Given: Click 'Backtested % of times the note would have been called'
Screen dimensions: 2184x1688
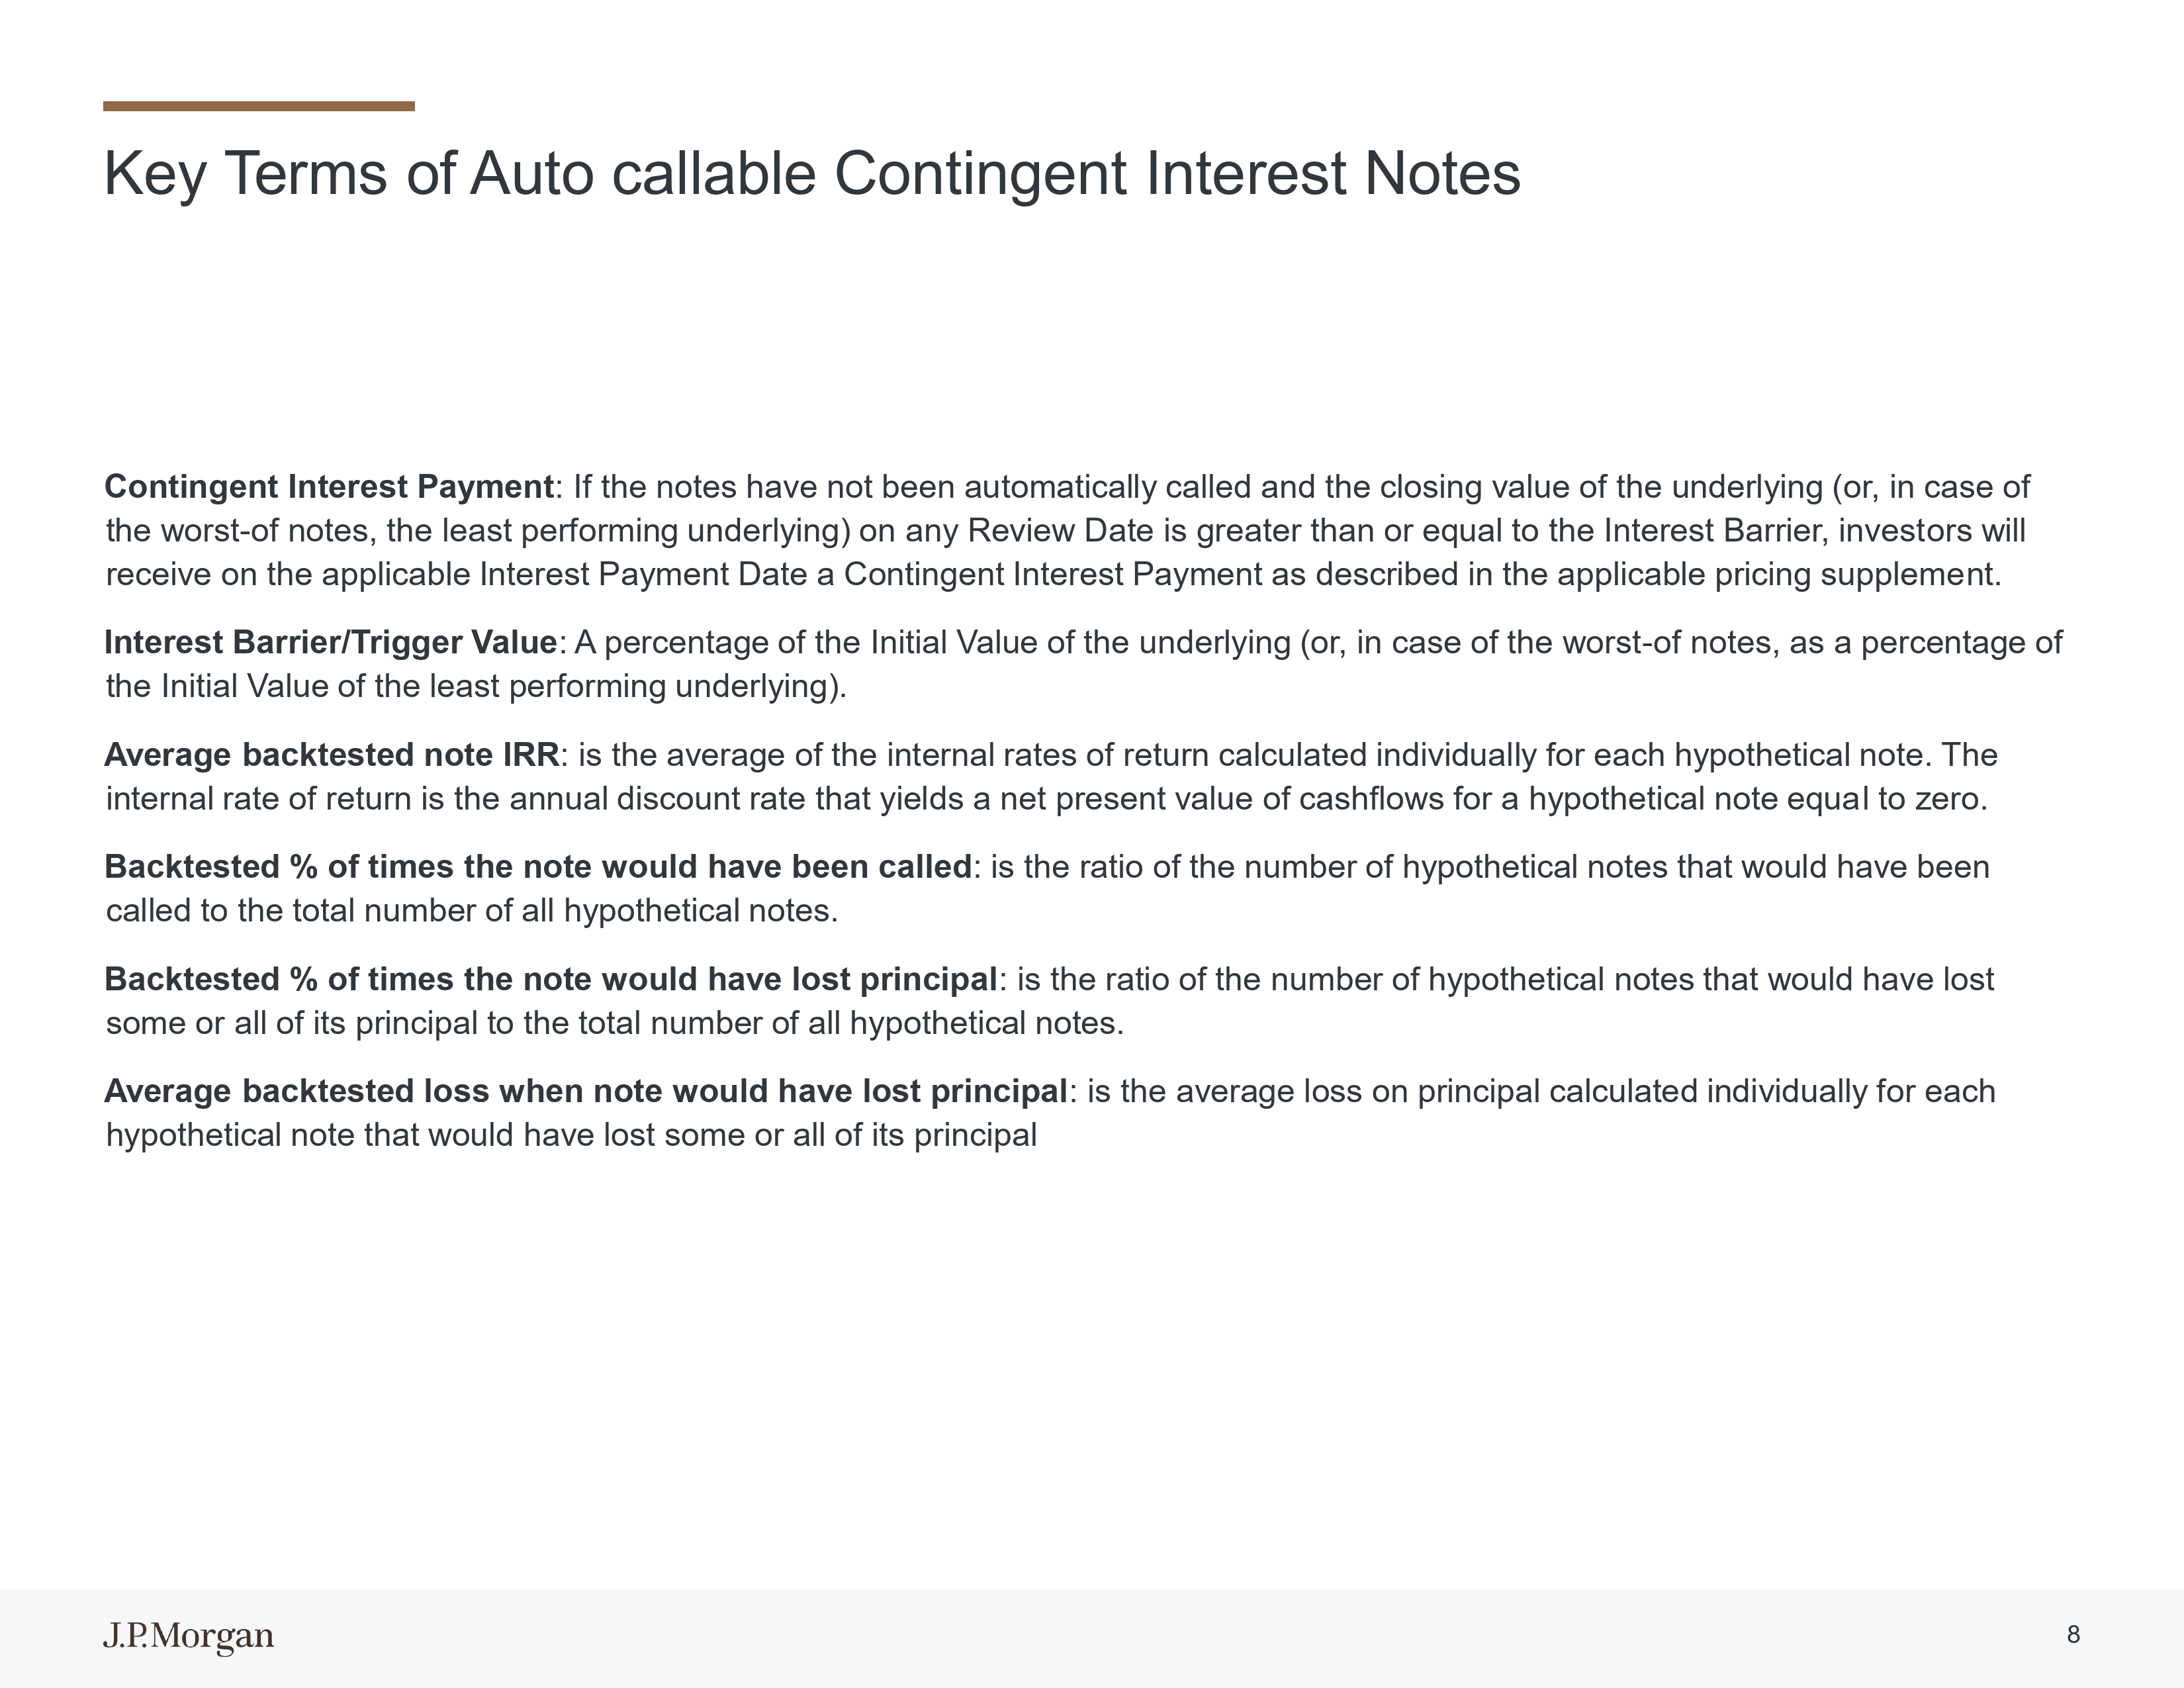Looking at the screenshot, I should [x=538, y=867].
